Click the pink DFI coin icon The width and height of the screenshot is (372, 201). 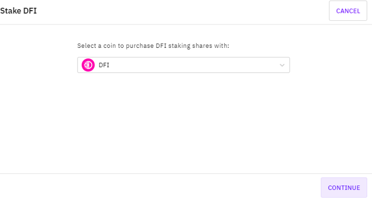[88, 65]
